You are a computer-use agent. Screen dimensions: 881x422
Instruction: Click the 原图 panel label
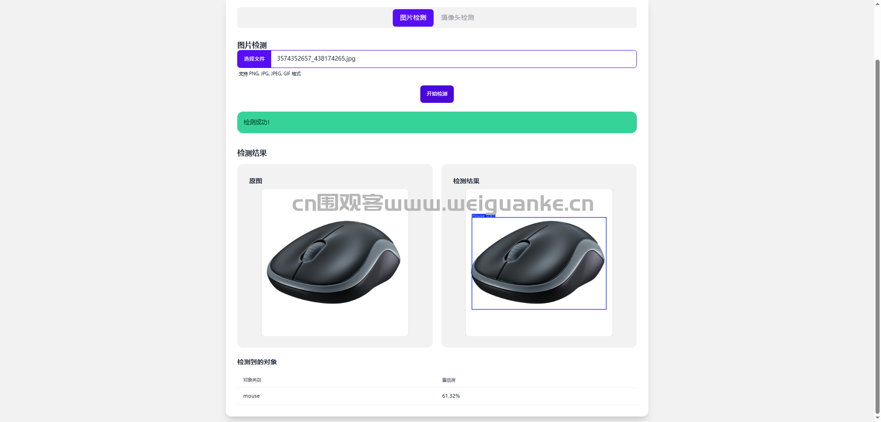(x=256, y=181)
